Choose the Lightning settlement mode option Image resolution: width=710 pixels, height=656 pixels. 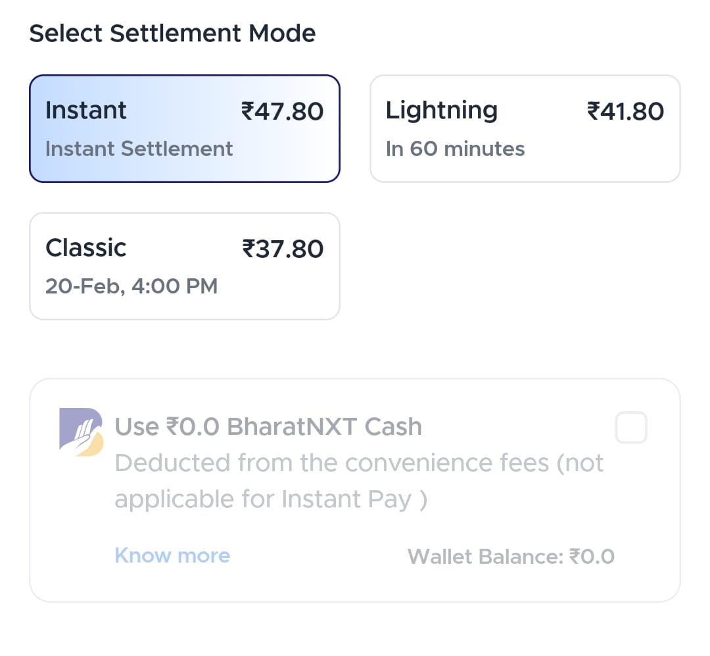[525, 129]
